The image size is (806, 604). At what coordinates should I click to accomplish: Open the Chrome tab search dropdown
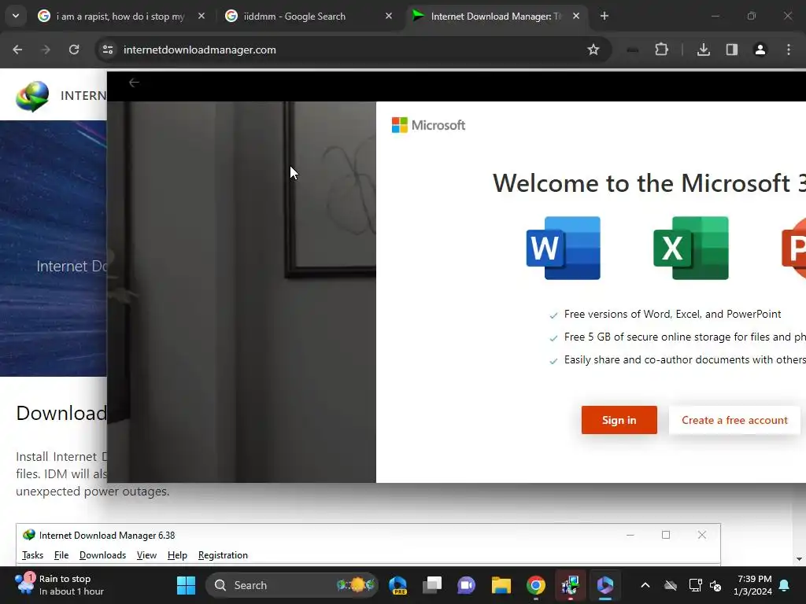tap(16, 16)
